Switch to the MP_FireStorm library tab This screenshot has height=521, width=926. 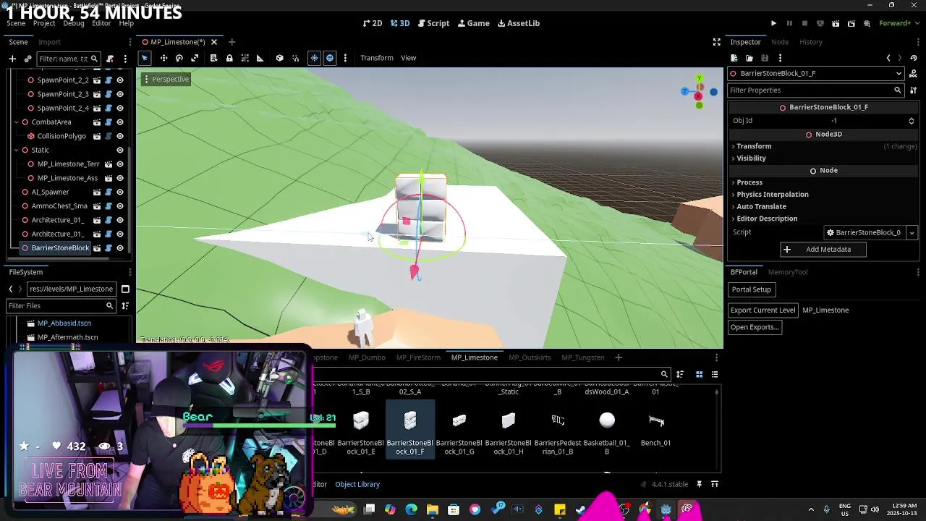(x=418, y=357)
